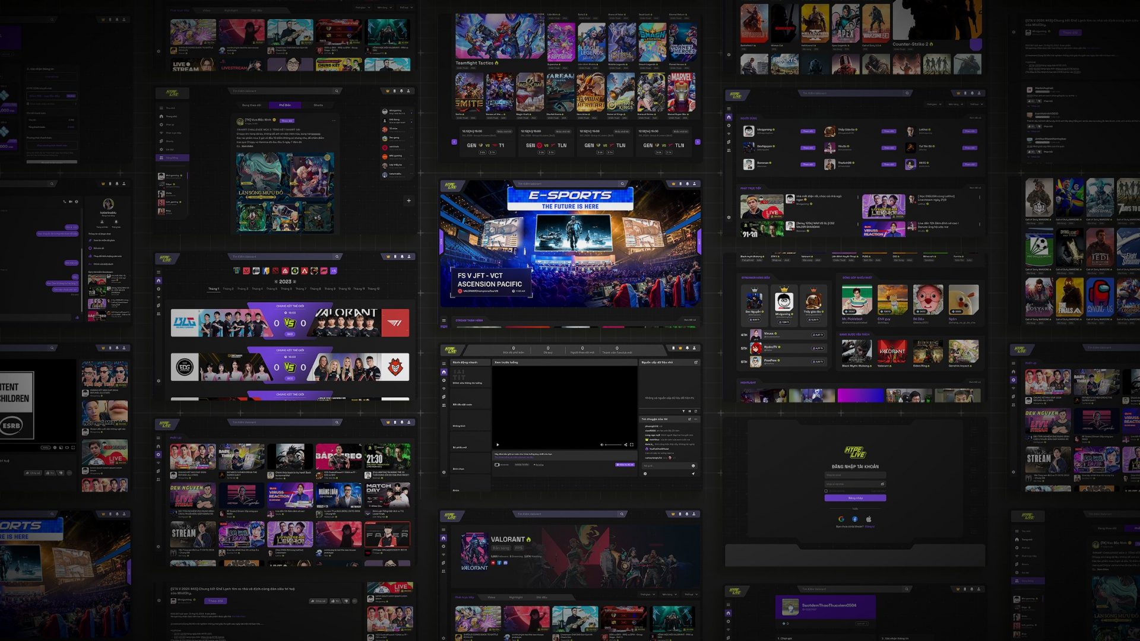Open the Teamfight Tactics game thumbnail

[x=499, y=36]
